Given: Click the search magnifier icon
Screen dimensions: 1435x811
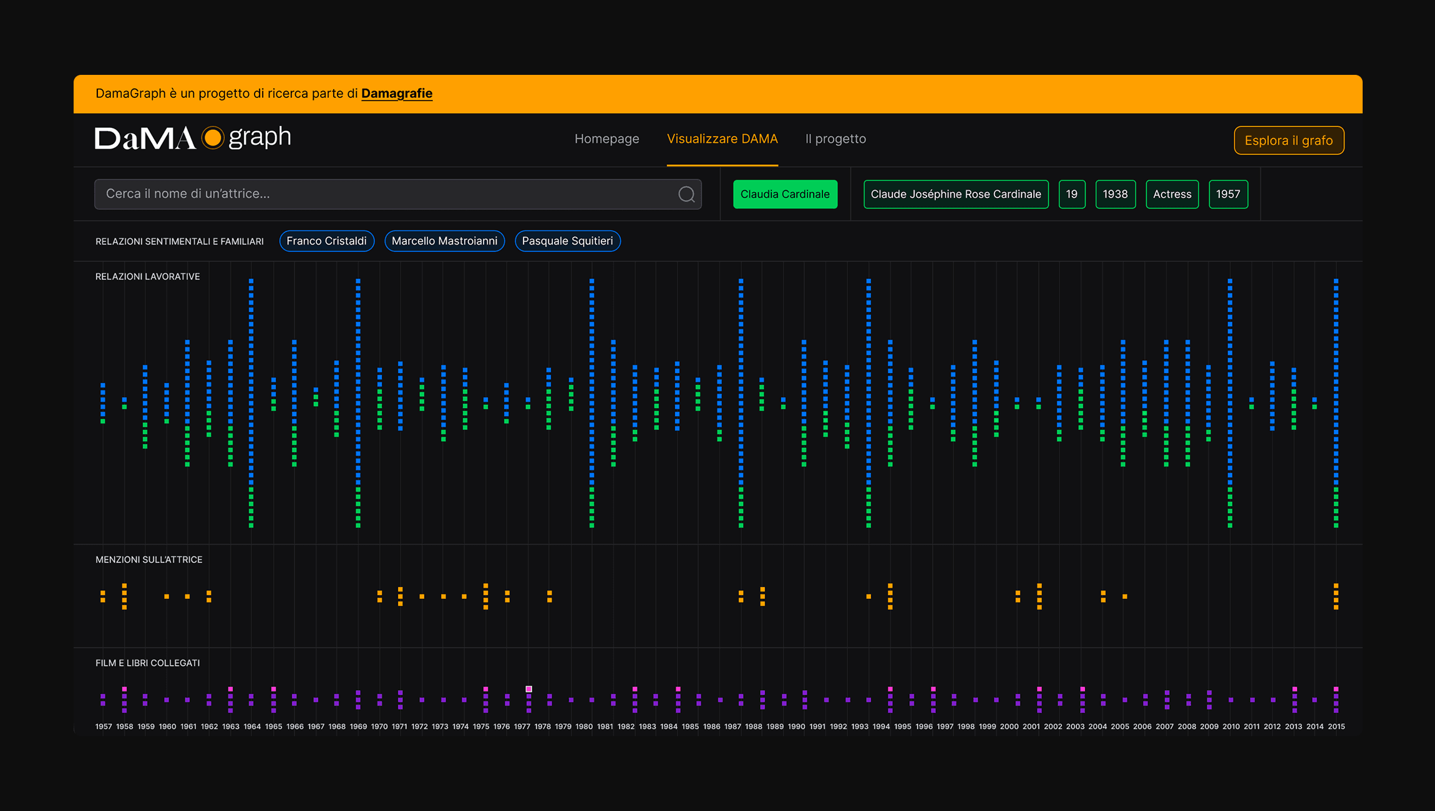Looking at the screenshot, I should [686, 195].
